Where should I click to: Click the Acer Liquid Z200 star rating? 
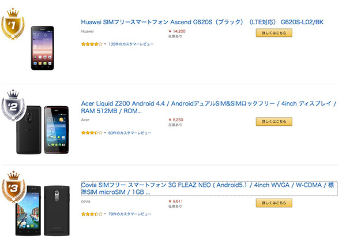[92, 133]
